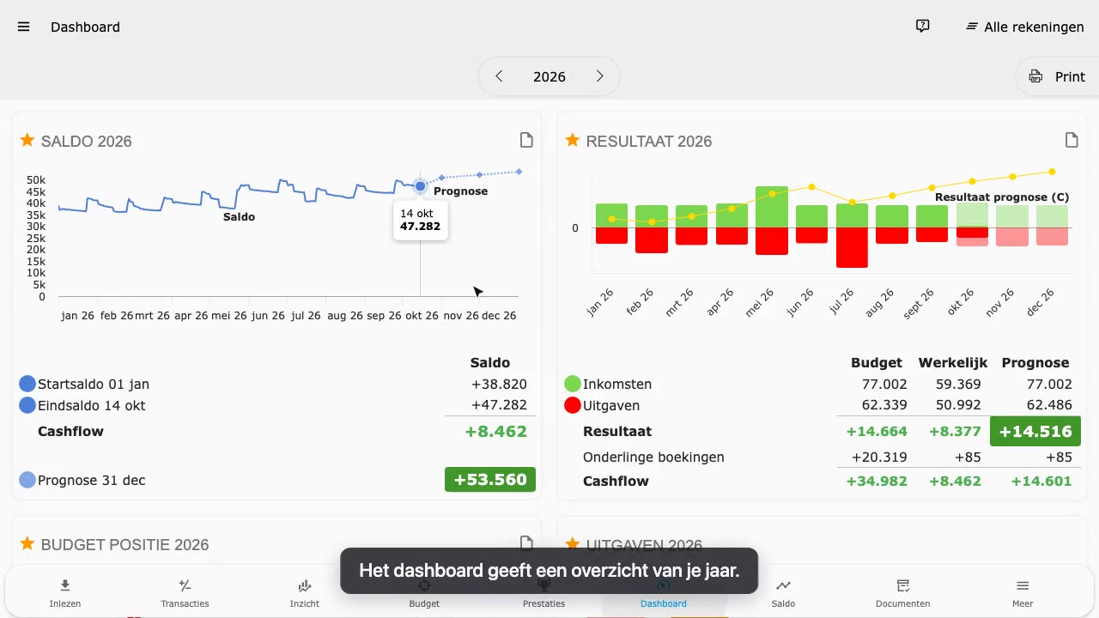Open the hamburger menu
This screenshot has width=1099, height=618.
coord(24,27)
